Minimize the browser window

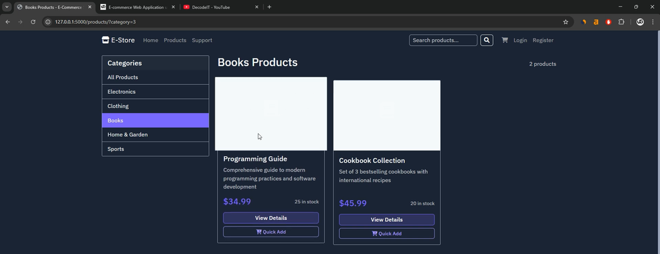point(621,6)
